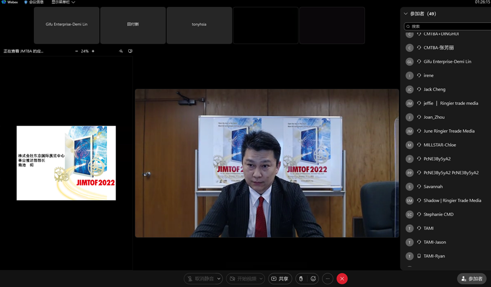Click the 共享 share button

[x=280, y=279]
